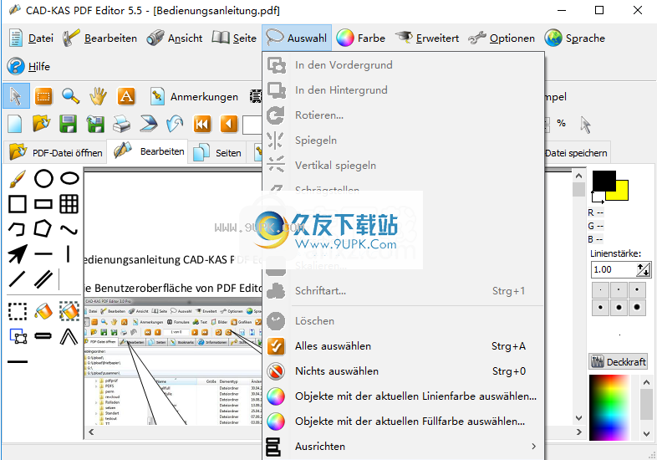Click the Linienstärke value field

(614, 269)
